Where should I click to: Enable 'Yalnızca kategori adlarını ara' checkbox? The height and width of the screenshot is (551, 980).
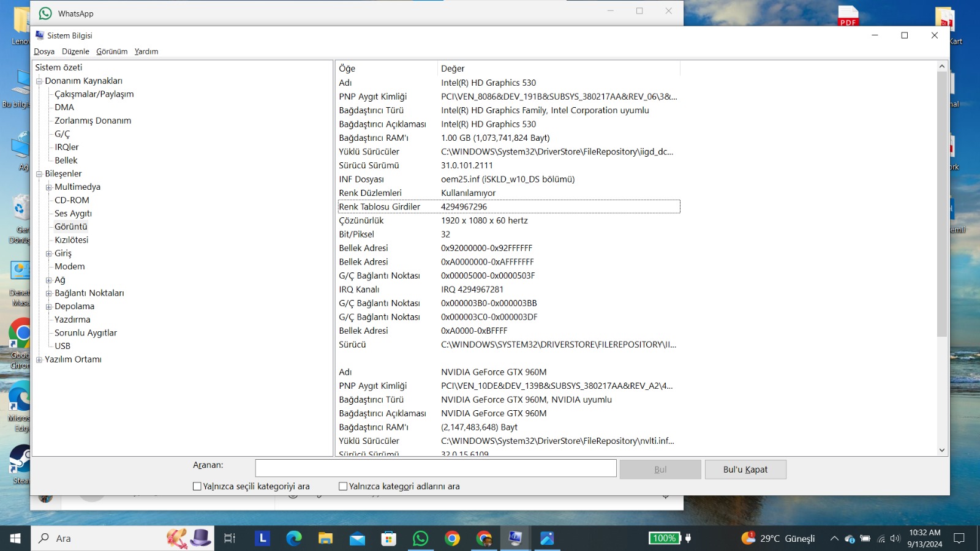click(x=343, y=486)
